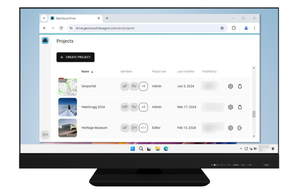Sort projects by Name column header
Viewport: 292px width, 194px height.
pos(85,71)
